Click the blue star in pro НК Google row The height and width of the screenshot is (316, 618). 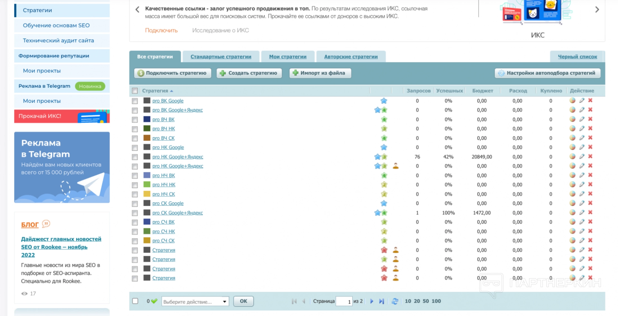coord(384,147)
